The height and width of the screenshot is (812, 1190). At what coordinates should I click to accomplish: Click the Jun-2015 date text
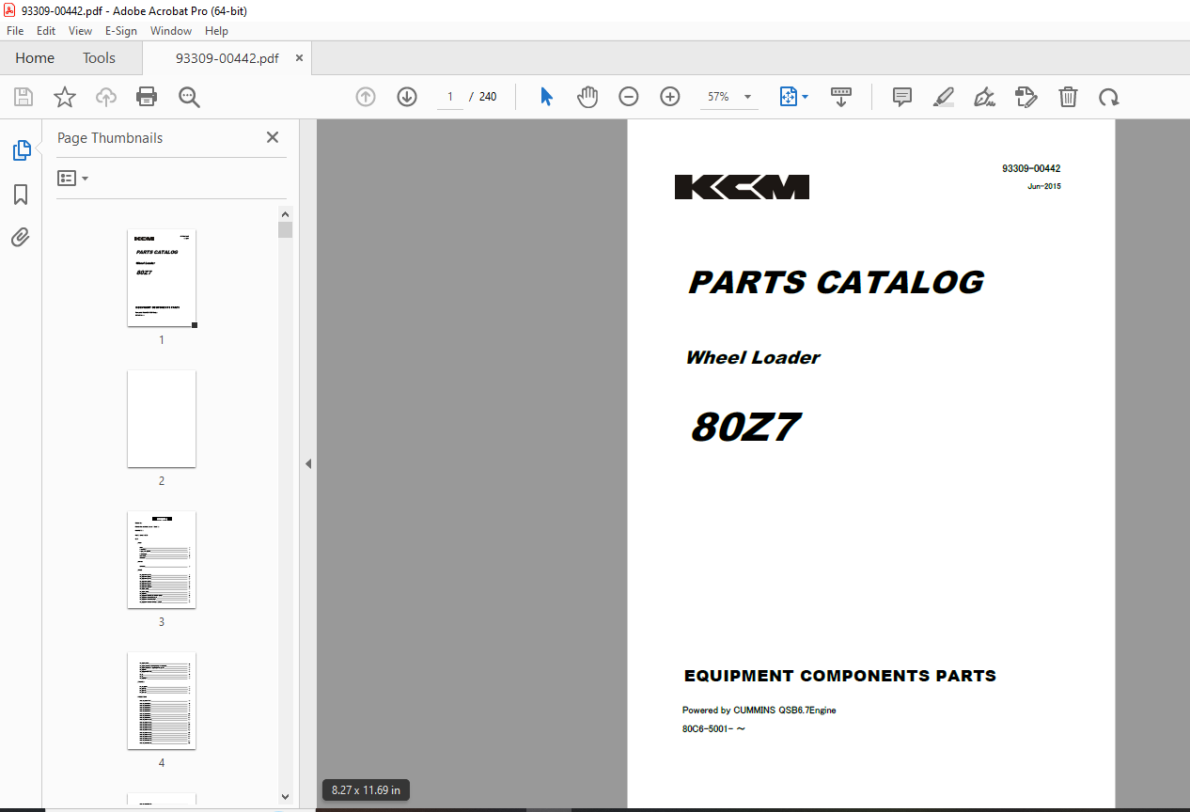[x=1044, y=186]
